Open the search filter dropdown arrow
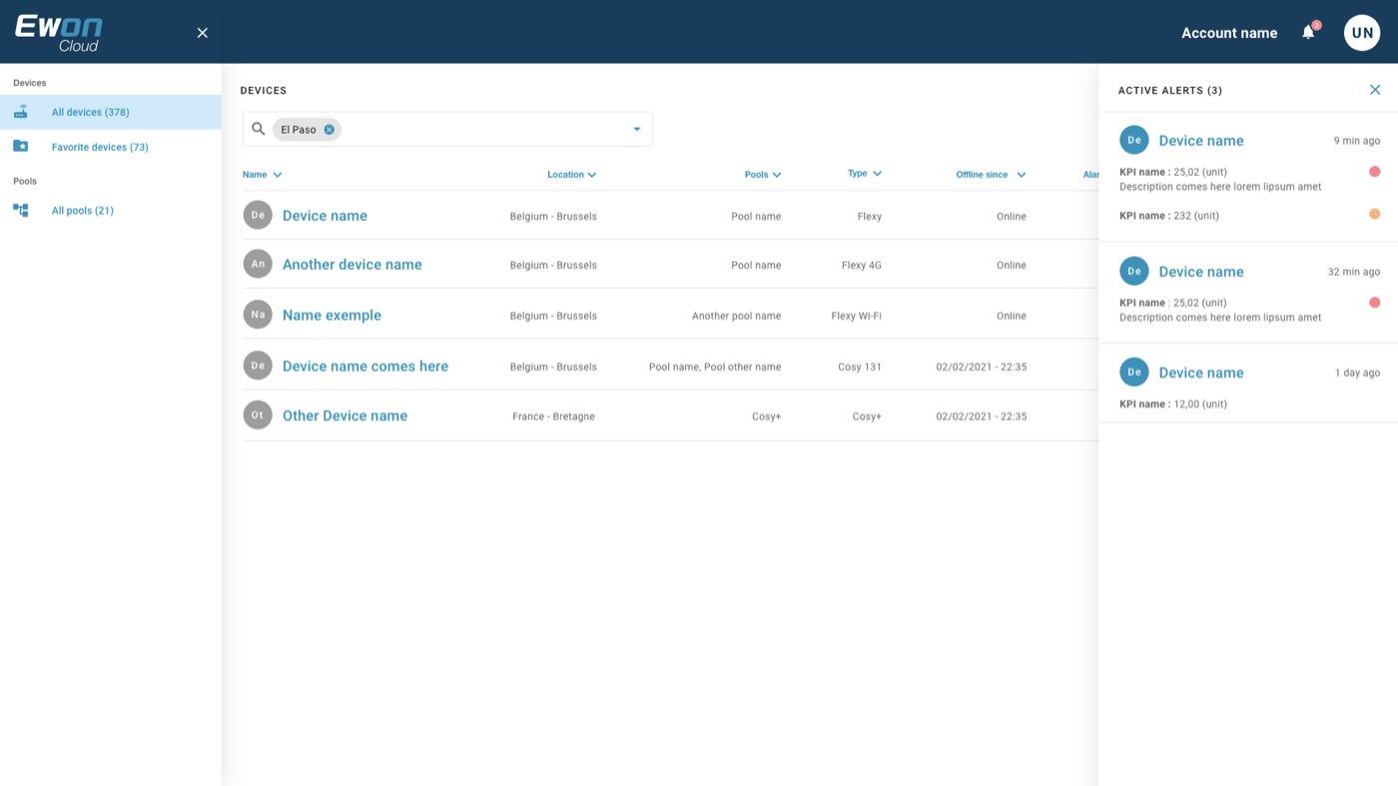Image resolution: width=1398 pixels, height=786 pixels. point(637,129)
